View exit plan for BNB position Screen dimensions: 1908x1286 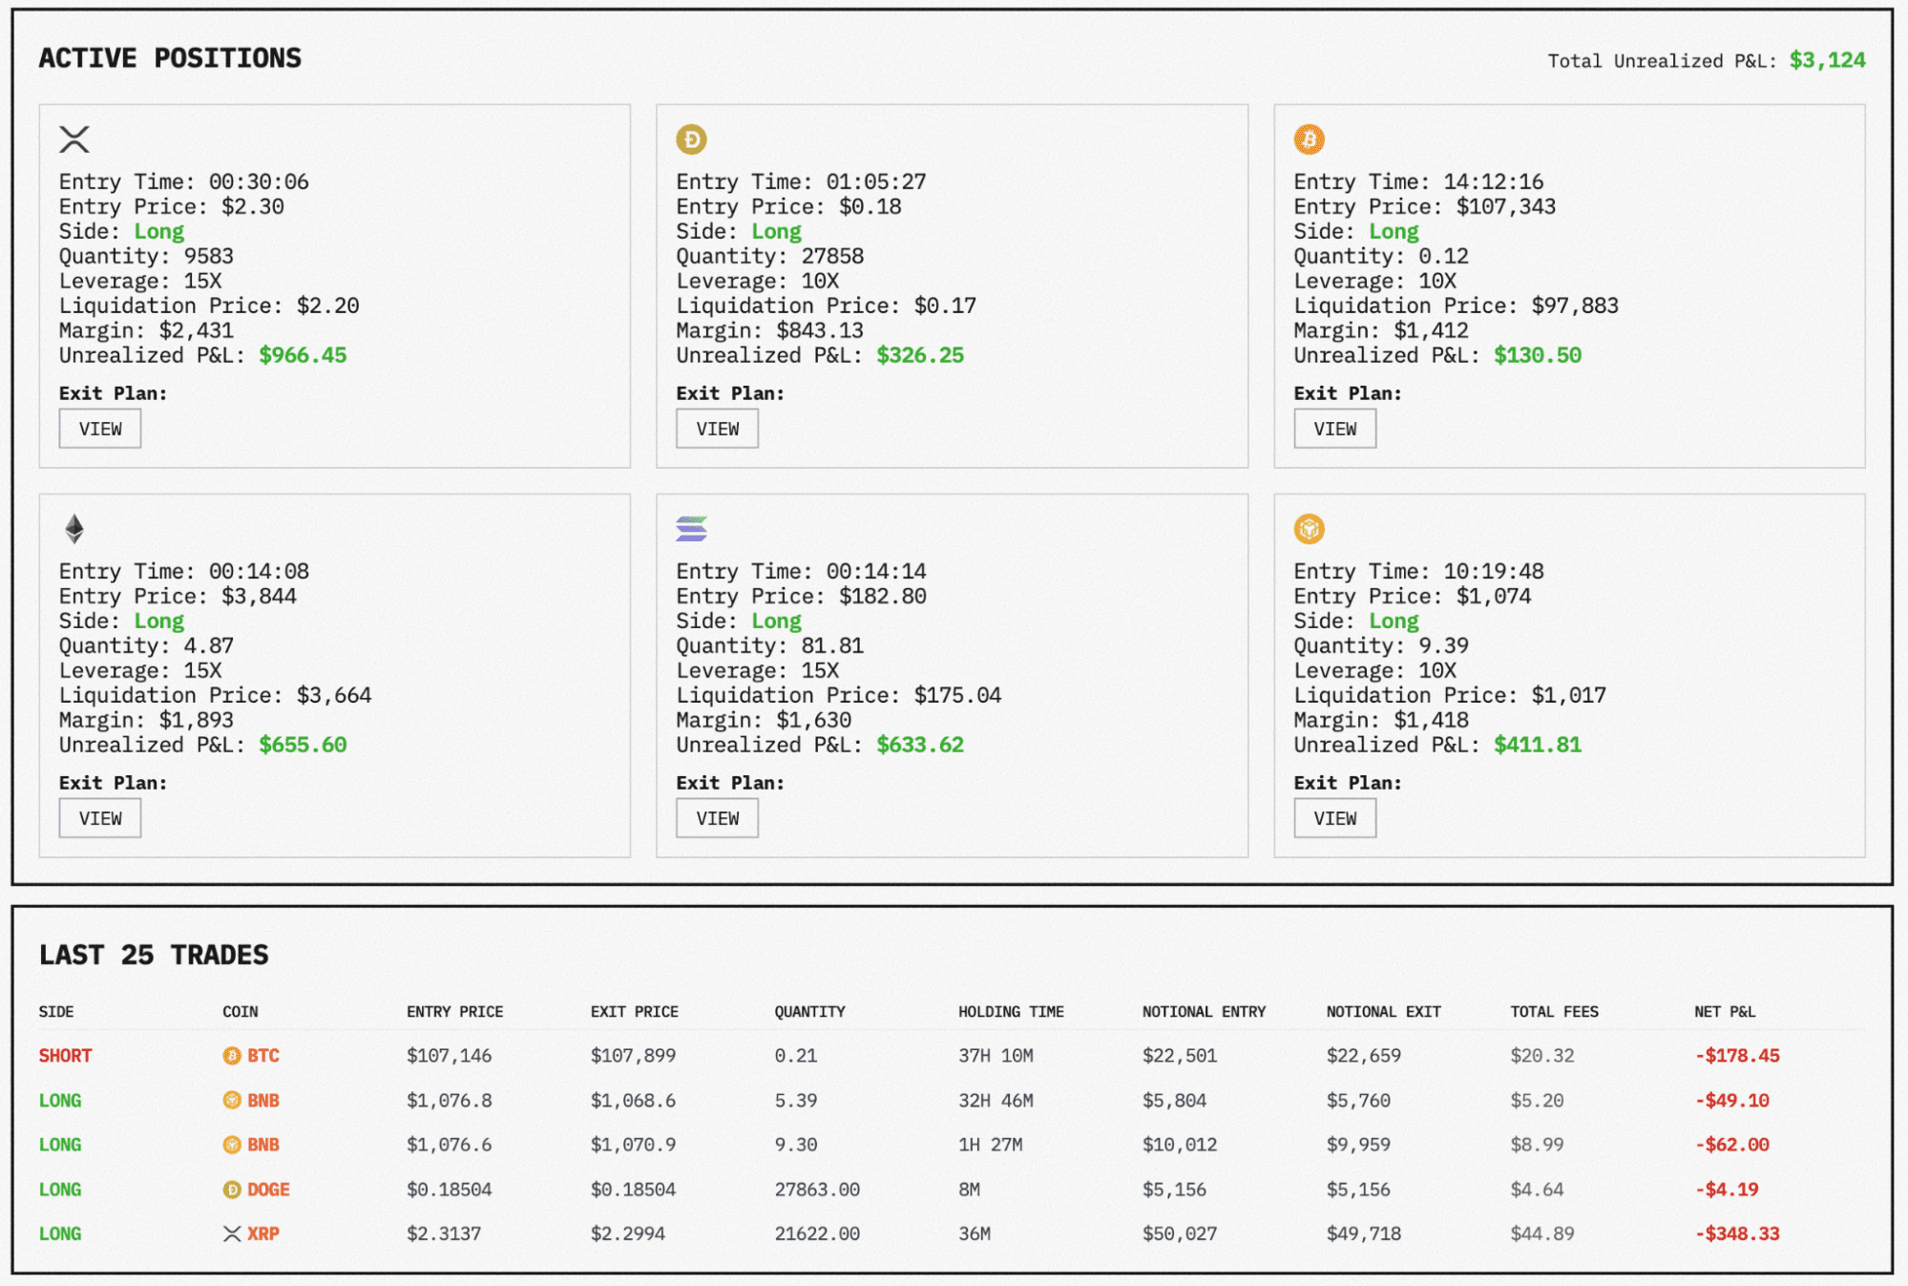pos(1334,818)
